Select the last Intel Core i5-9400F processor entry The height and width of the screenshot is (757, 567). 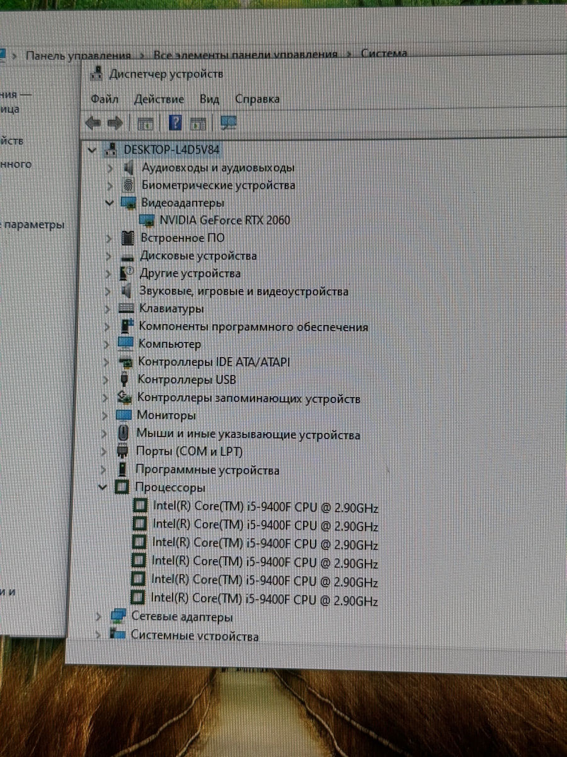(265, 600)
